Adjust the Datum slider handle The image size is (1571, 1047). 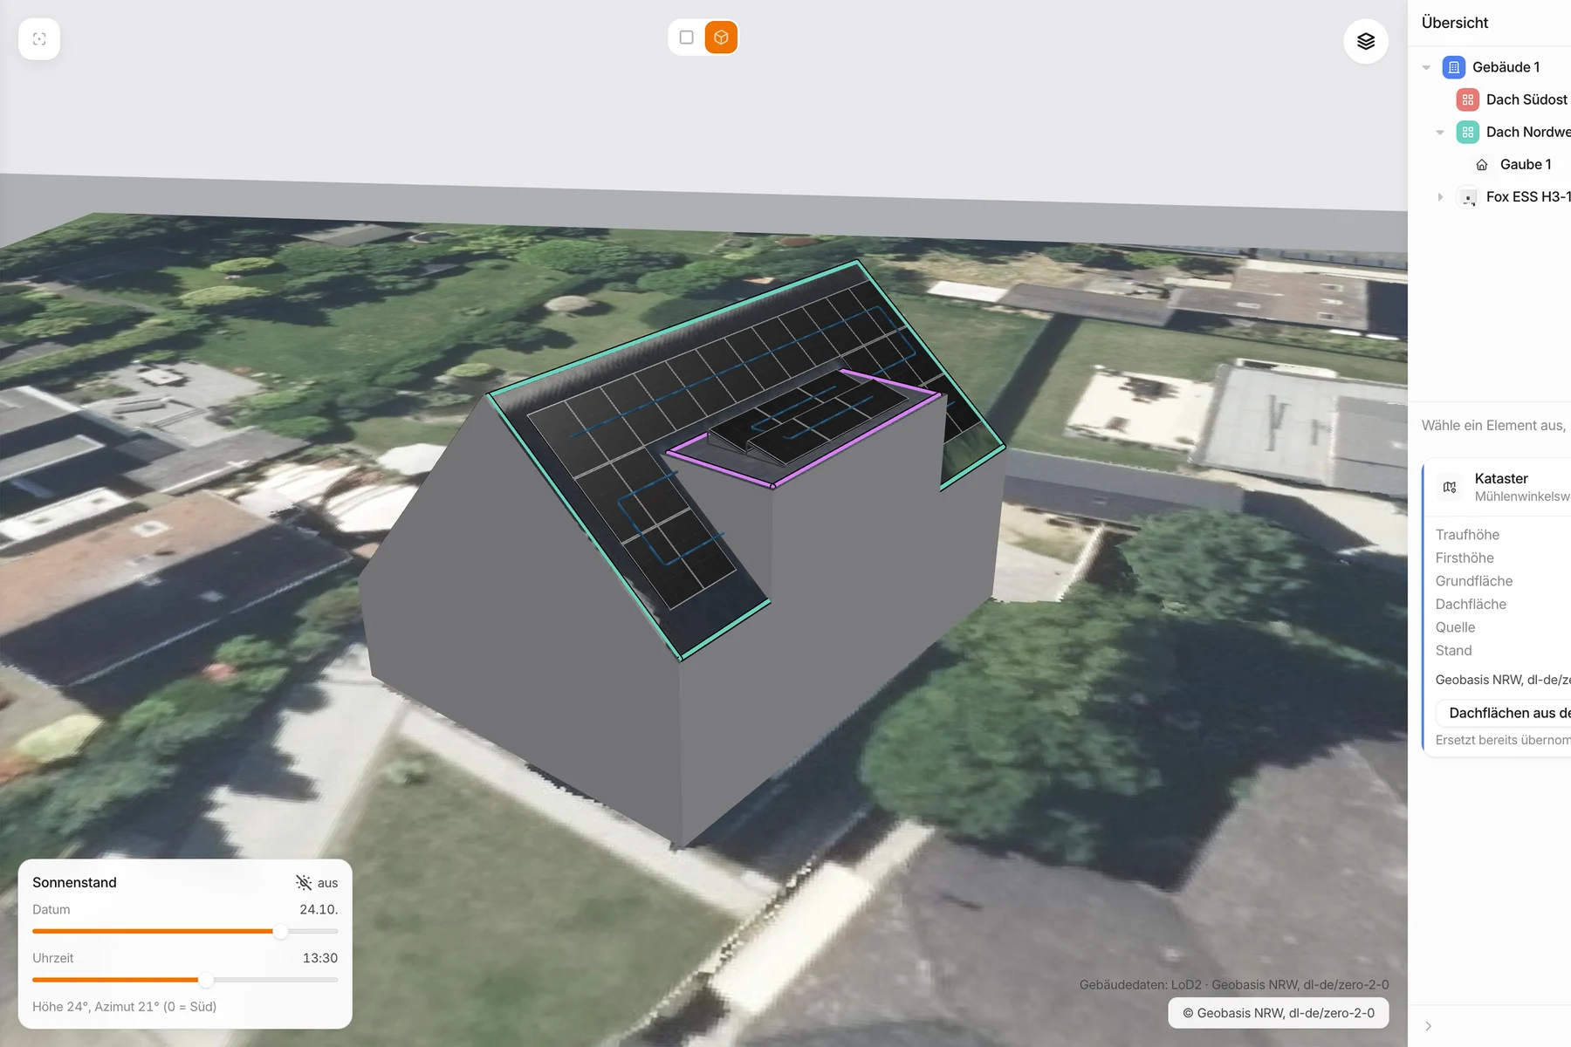pyautogui.click(x=280, y=932)
